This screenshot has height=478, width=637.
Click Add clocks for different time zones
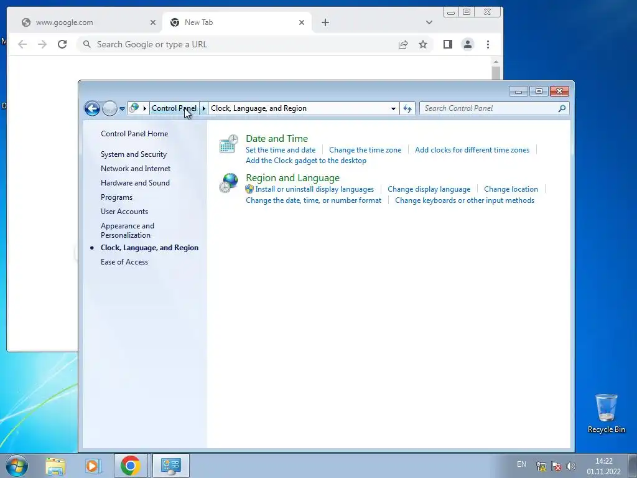pos(472,150)
